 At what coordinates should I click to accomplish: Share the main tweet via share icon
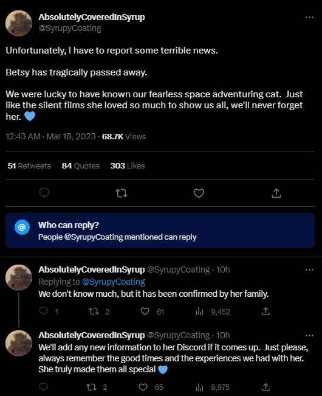(x=276, y=193)
